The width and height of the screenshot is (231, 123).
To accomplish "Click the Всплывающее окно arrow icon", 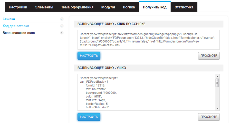I will [x=62, y=33].
